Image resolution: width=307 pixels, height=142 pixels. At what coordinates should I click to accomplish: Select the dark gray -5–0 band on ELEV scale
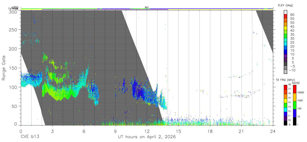coord(286,64)
